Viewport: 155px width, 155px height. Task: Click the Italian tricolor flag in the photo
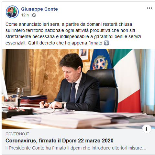pyautogui.click(x=127, y=80)
